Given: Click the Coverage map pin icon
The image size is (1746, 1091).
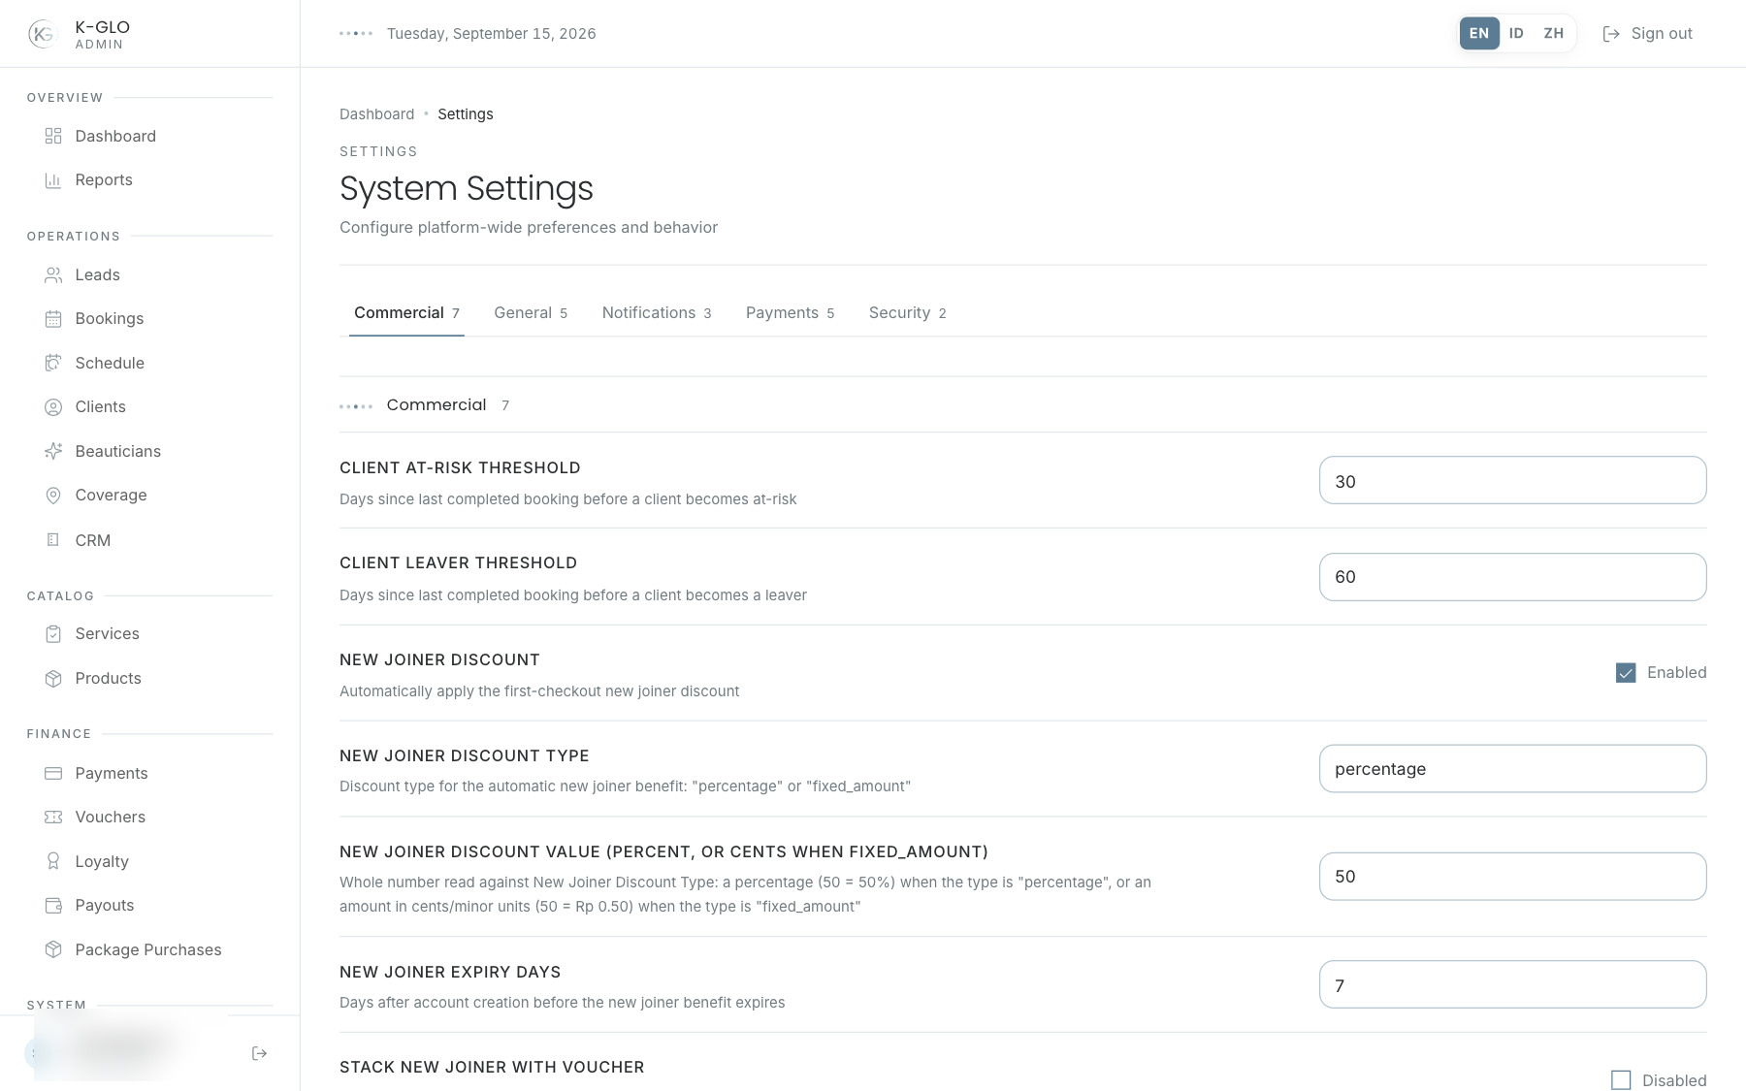Looking at the screenshot, I should click(x=53, y=496).
